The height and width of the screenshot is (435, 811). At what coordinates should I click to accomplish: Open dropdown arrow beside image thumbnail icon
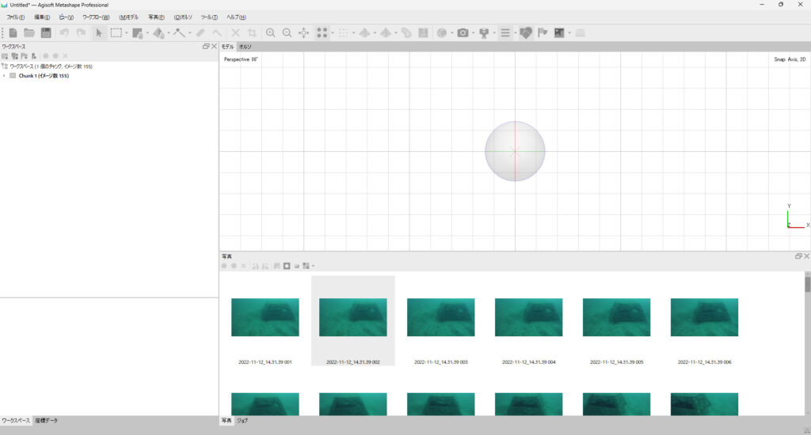569,33
